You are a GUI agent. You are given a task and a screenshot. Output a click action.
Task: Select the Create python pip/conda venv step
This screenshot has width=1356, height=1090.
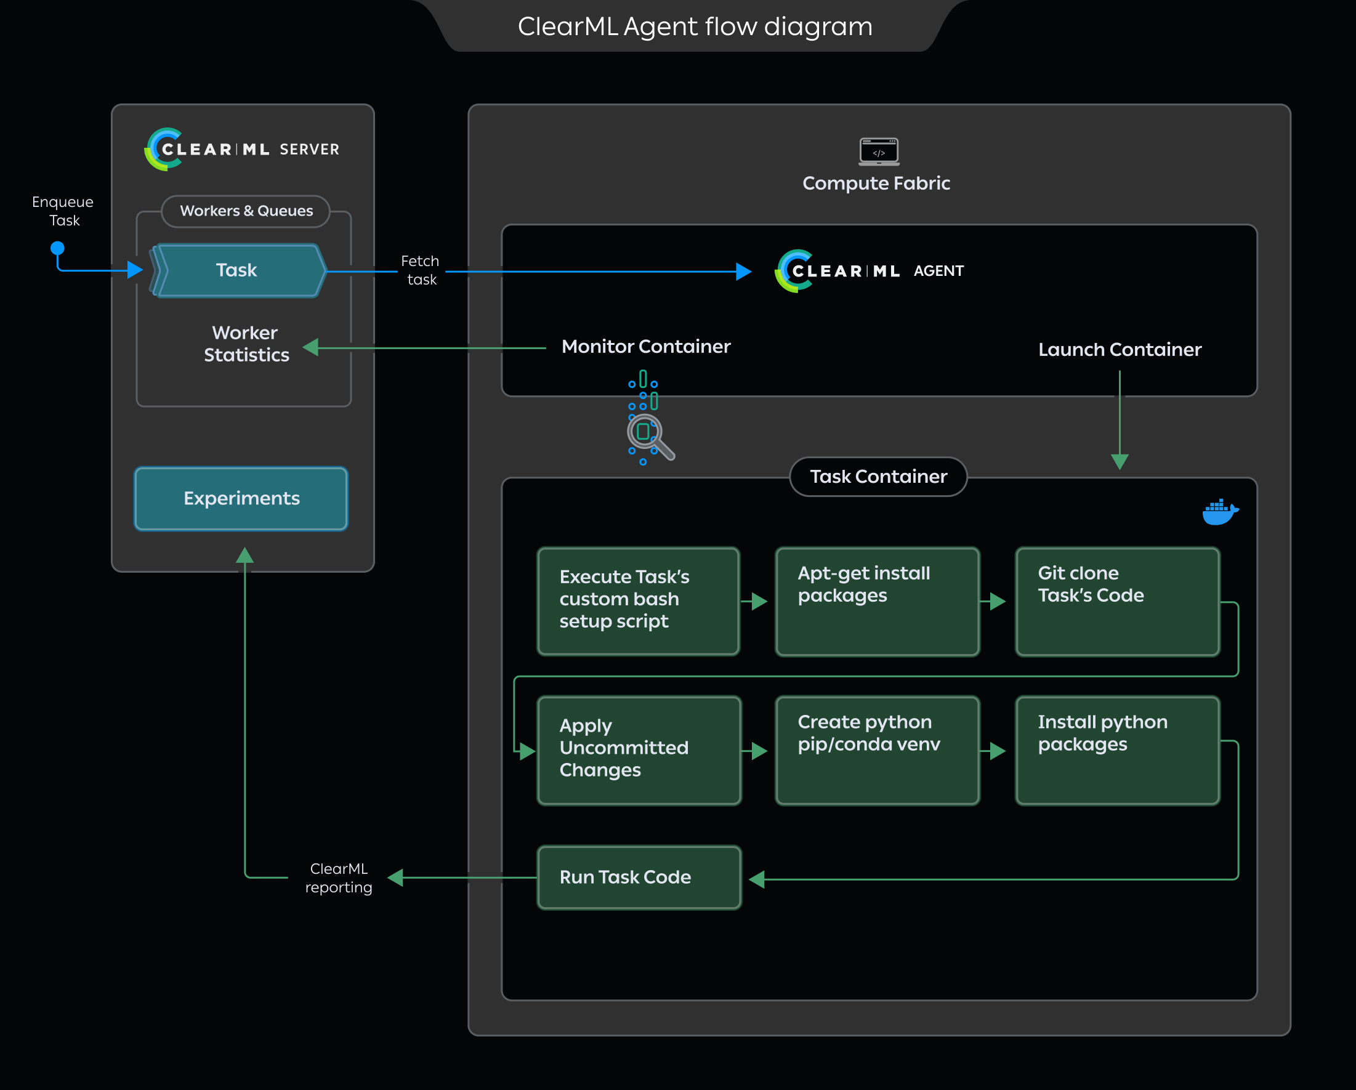(x=877, y=748)
